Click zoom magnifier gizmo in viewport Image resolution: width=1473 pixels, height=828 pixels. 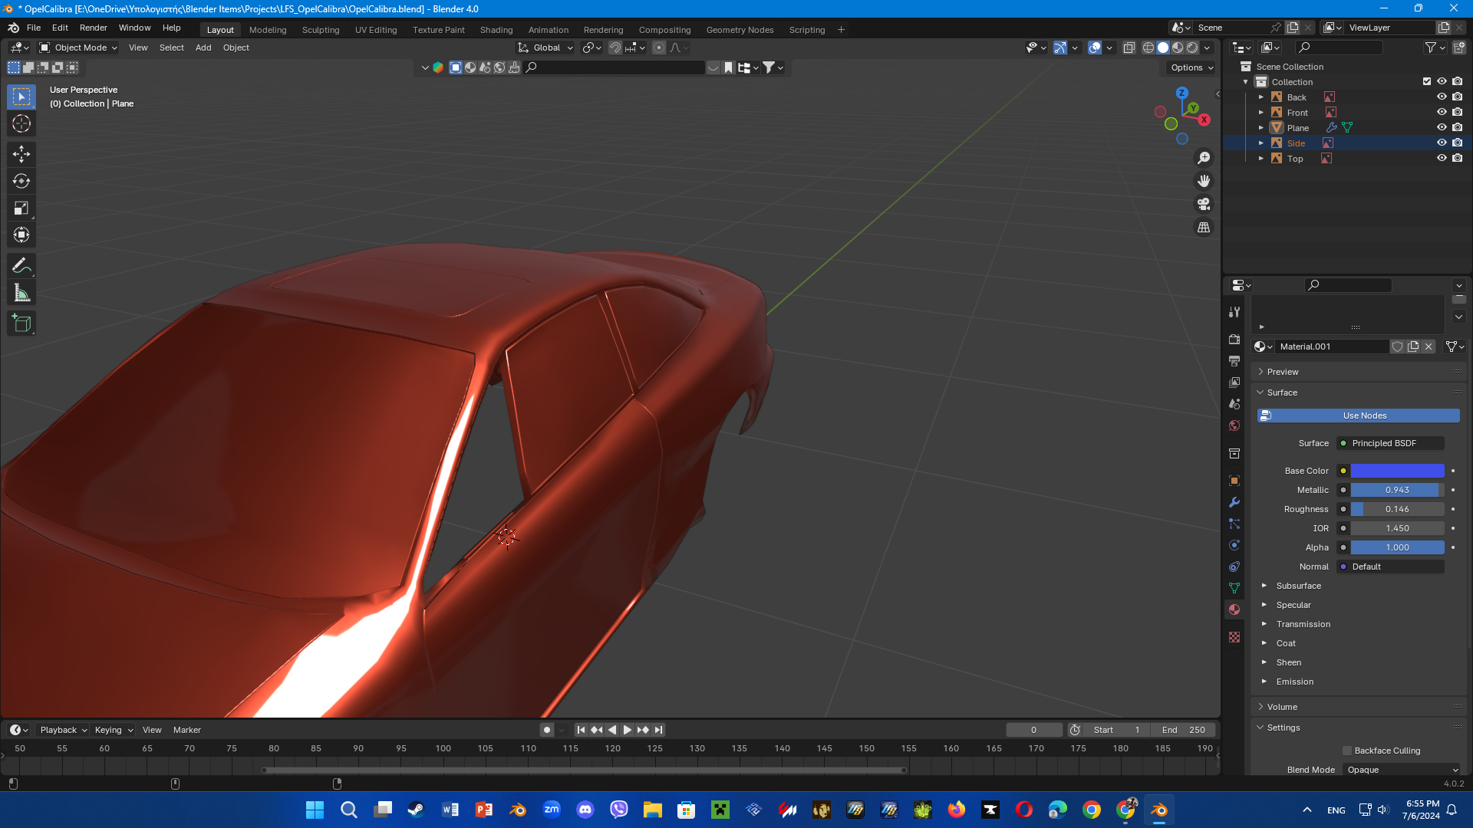1204,158
